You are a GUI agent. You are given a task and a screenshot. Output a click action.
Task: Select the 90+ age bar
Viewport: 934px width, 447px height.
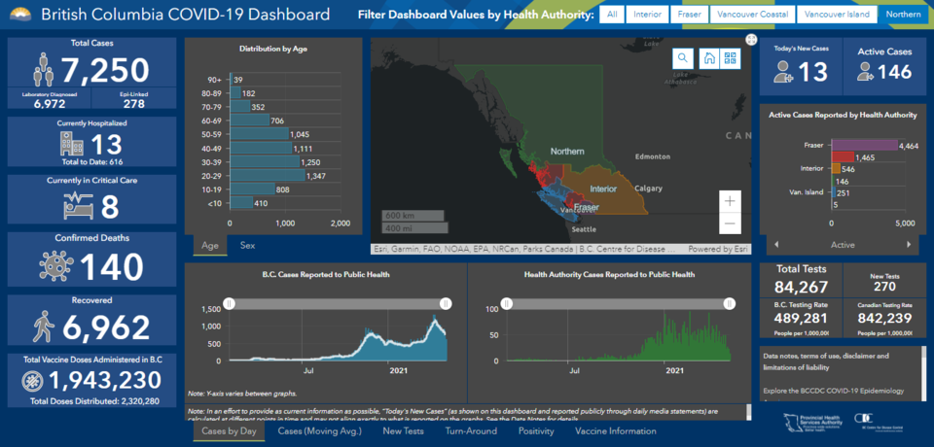coord(232,79)
